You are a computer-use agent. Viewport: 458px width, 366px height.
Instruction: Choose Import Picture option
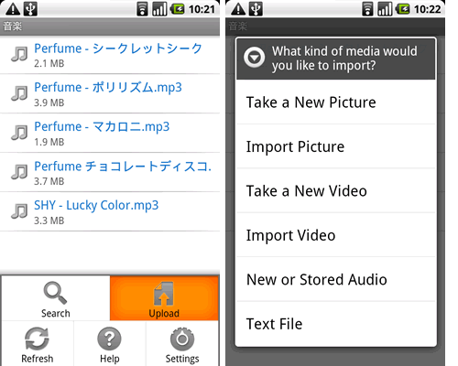pos(336,146)
